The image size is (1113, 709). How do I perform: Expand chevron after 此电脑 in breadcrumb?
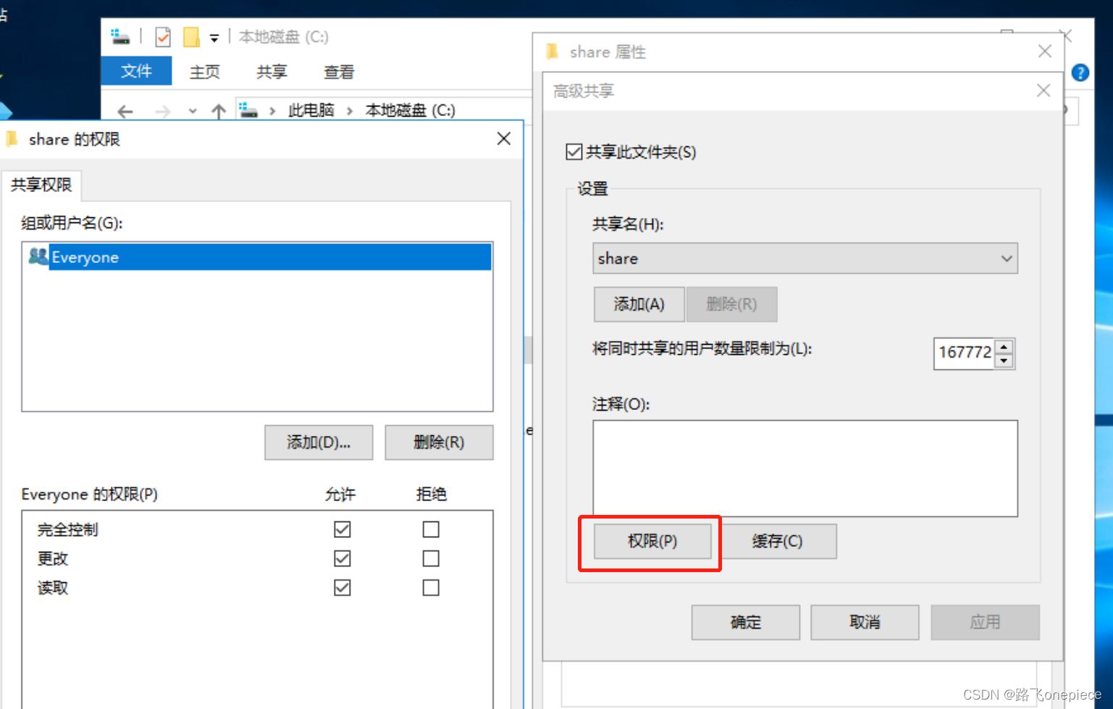click(x=350, y=111)
